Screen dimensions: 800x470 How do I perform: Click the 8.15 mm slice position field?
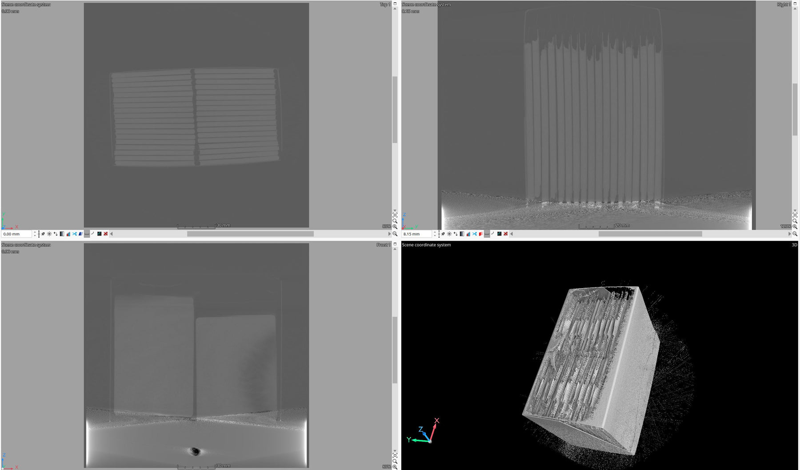click(416, 234)
